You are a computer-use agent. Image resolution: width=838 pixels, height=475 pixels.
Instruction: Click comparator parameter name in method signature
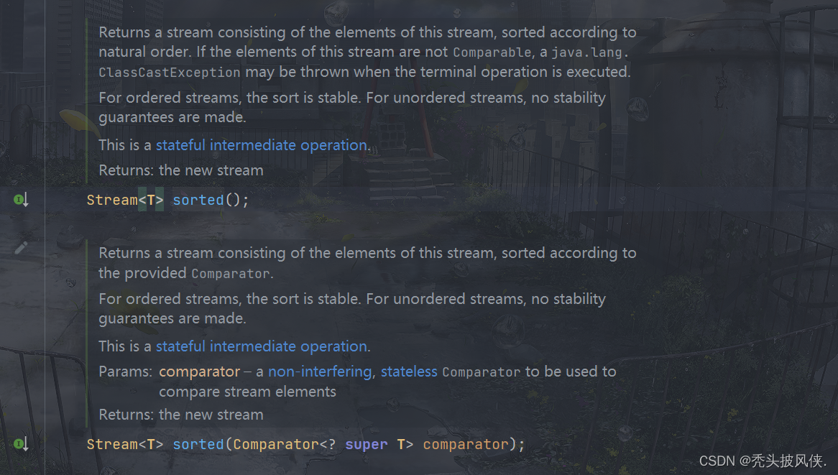[x=466, y=444]
